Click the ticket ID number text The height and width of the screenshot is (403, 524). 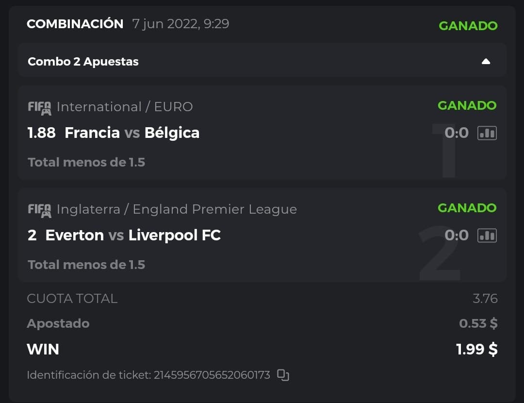coord(212,375)
